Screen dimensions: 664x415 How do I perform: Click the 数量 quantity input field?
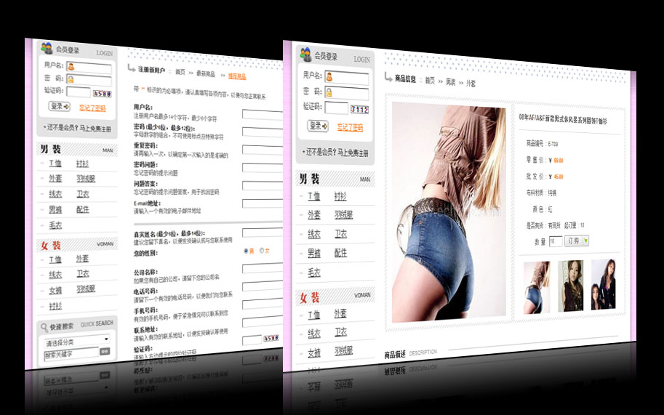(x=555, y=241)
